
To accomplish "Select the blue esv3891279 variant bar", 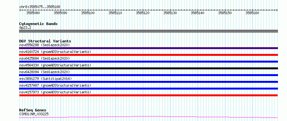I will pos(148,82).
